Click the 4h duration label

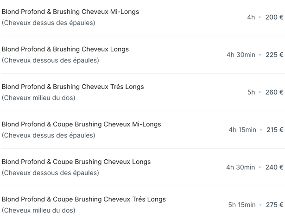pos(251,17)
